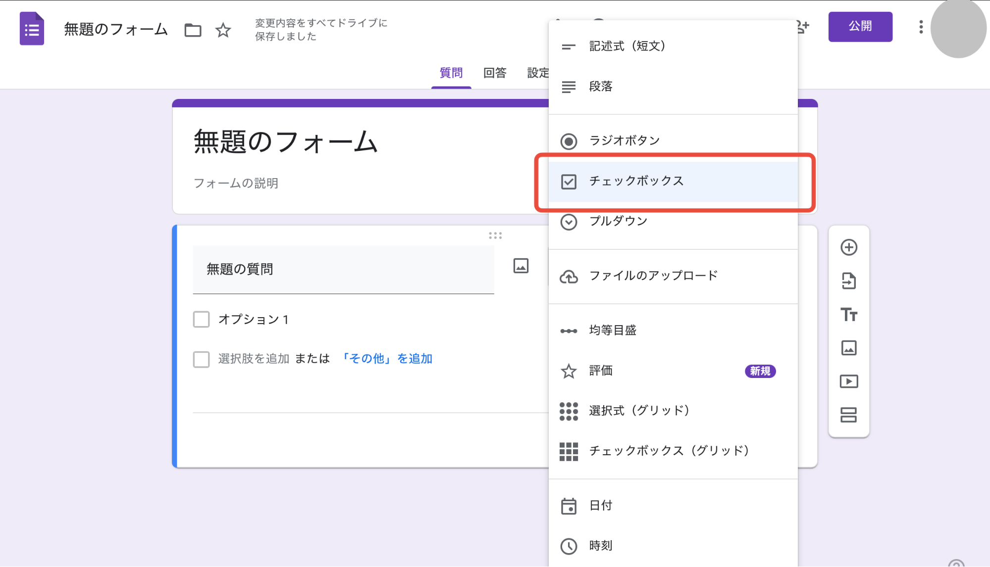Screen dimensions: 990x567
Task: Toggle the オプション 1 checkbox
Action: [201, 320]
